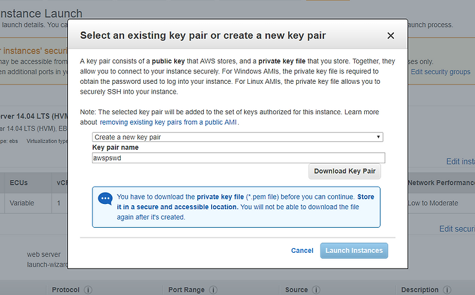The width and height of the screenshot is (475, 295).
Task: Open the Create a new key pair dropdown
Action: 237,137
